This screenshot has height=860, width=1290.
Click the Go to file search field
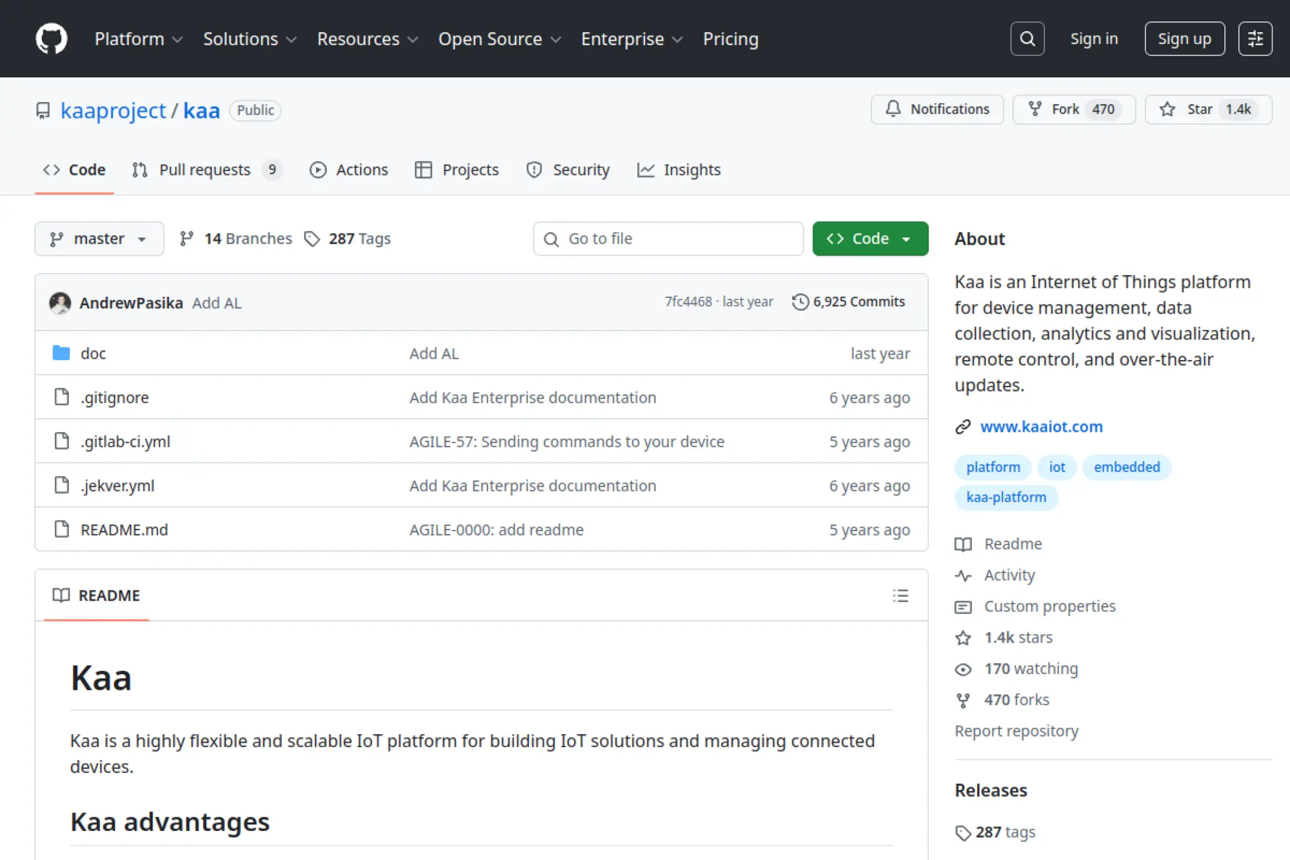668,239
